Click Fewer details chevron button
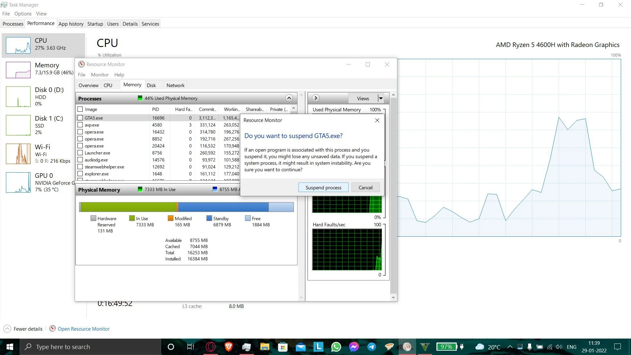The height and width of the screenshot is (355, 631). [x=7, y=329]
